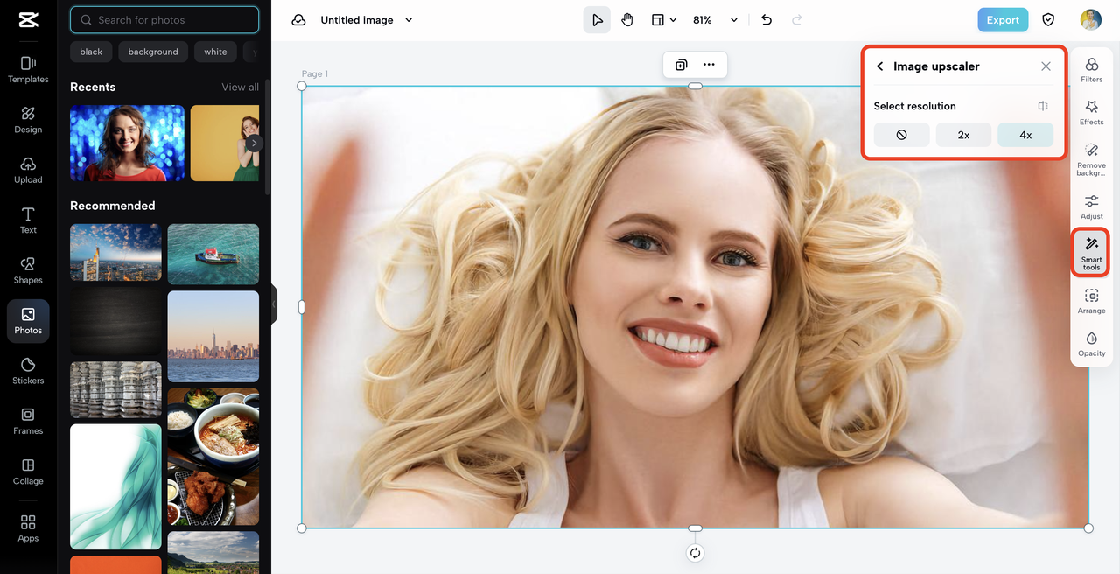
Task: Click the duplicate page icon above canvas
Action: pyautogui.click(x=681, y=65)
